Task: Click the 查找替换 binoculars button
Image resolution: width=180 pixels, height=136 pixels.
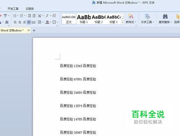Action: [165, 19]
